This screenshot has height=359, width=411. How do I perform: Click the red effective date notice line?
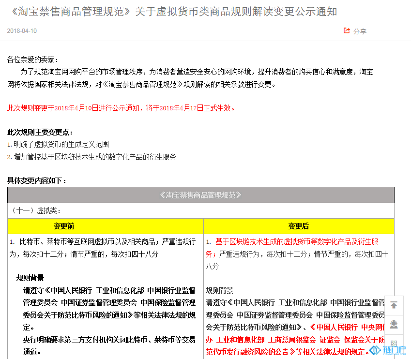pos(121,108)
